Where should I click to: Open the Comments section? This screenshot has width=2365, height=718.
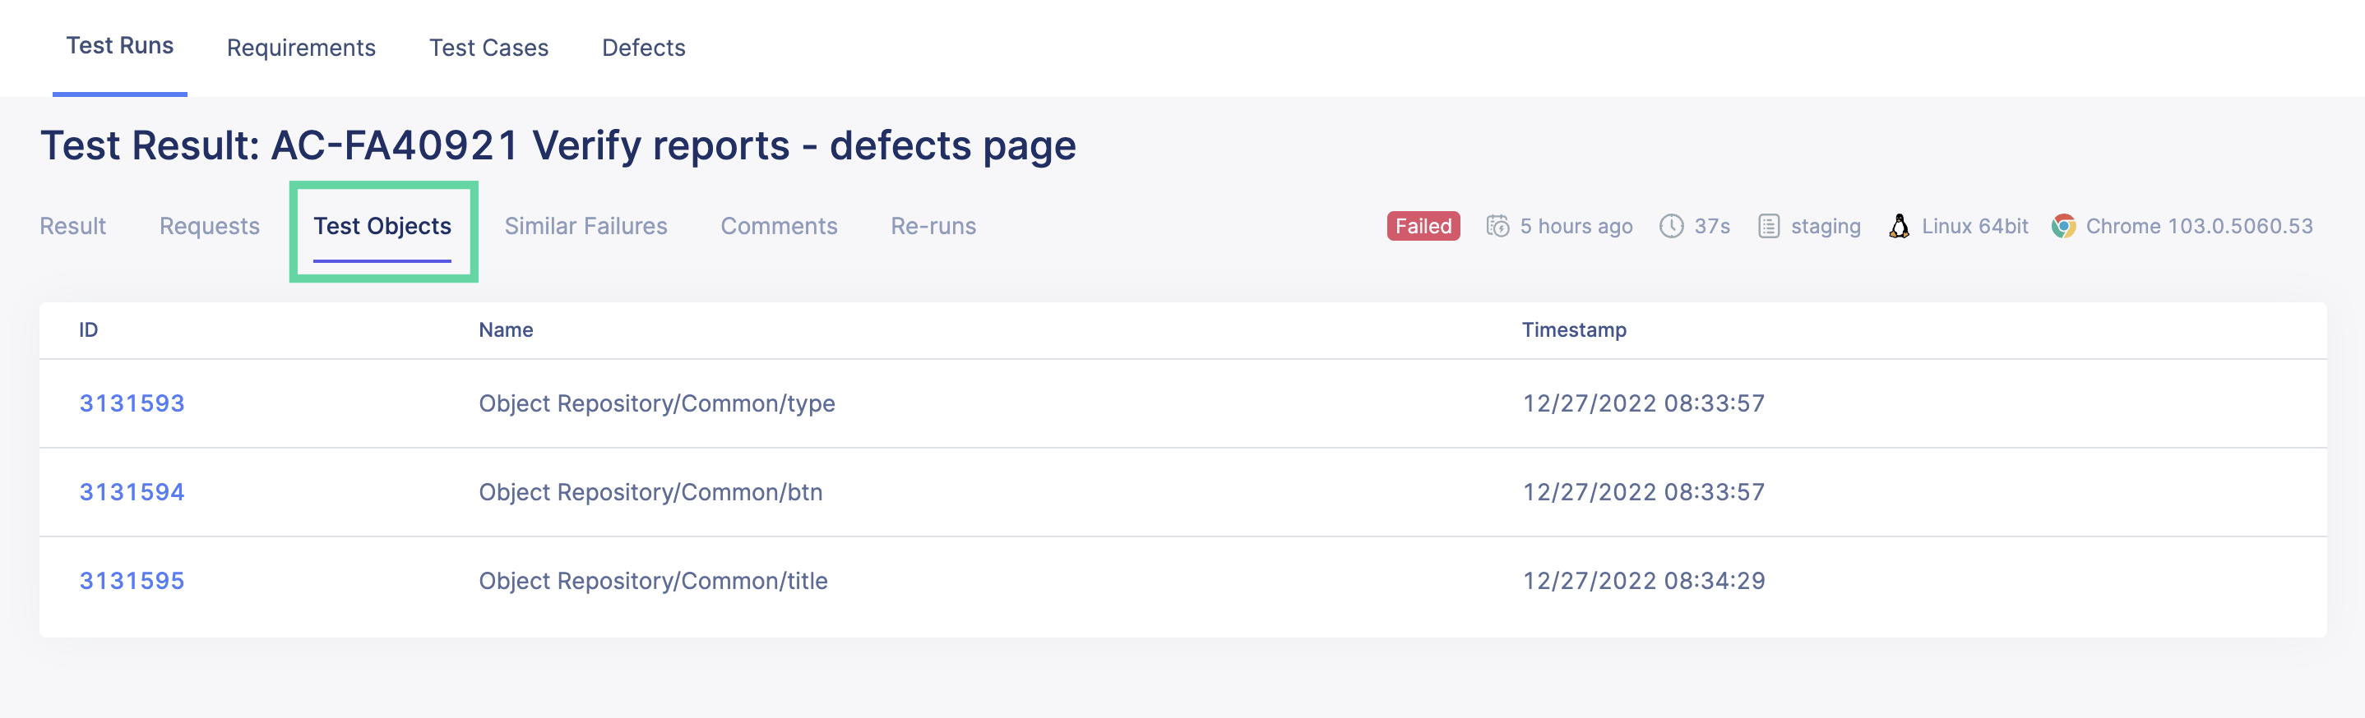pyautogui.click(x=779, y=226)
